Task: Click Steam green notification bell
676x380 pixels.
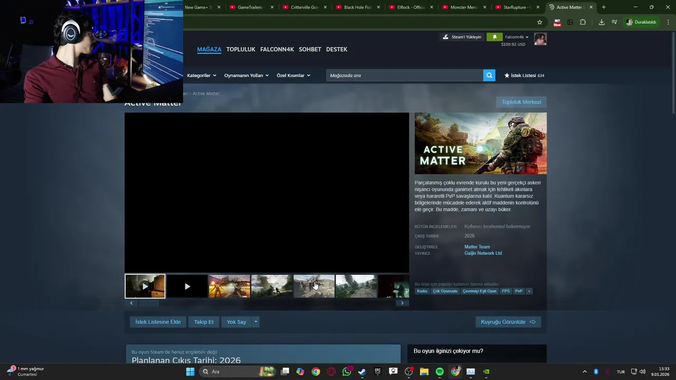Action: [x=494, y=37]
